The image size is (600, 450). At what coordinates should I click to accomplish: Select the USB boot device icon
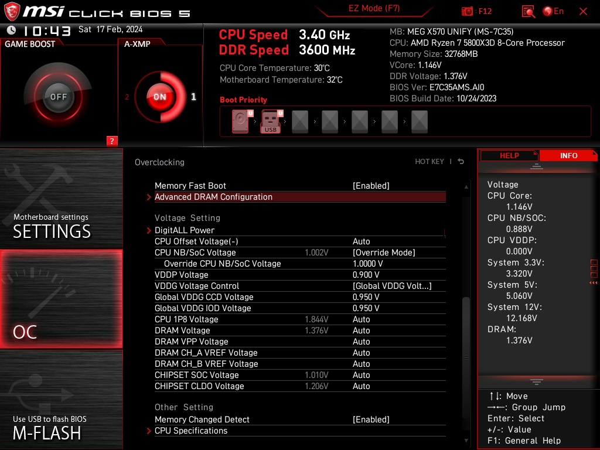coord(270,121)
